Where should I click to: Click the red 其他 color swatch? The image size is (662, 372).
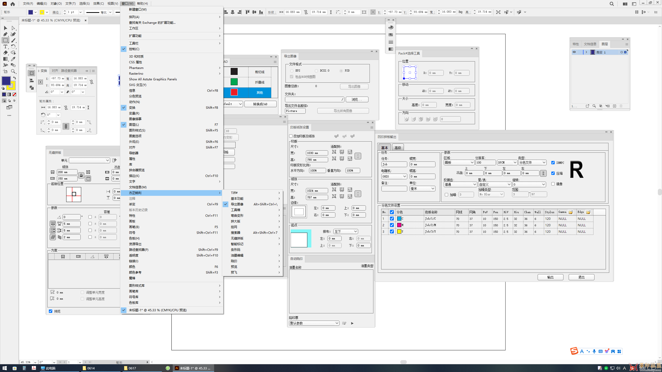click(234, 92)
